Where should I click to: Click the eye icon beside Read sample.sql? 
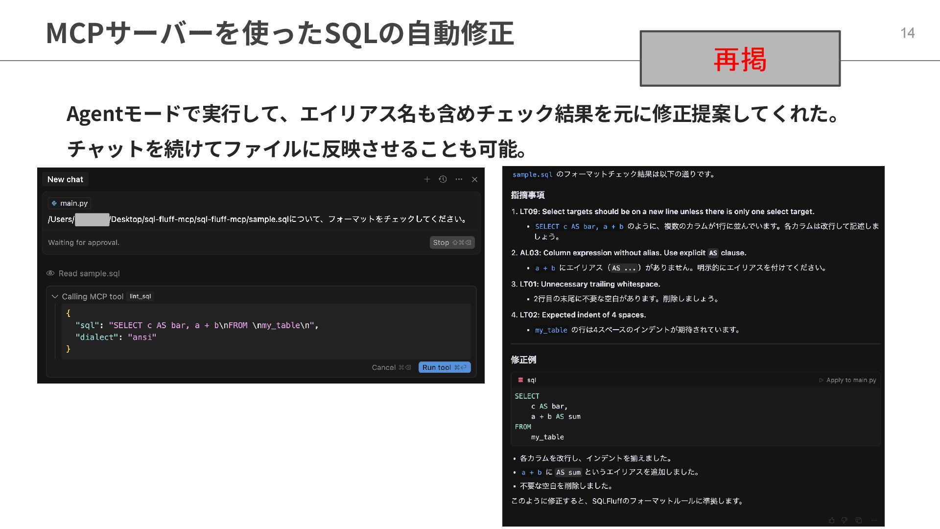pyautogui.click(x=50, y=273)
